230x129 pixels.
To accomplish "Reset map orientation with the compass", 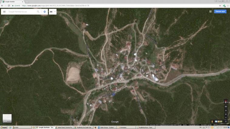I will [x=225, y=102].
